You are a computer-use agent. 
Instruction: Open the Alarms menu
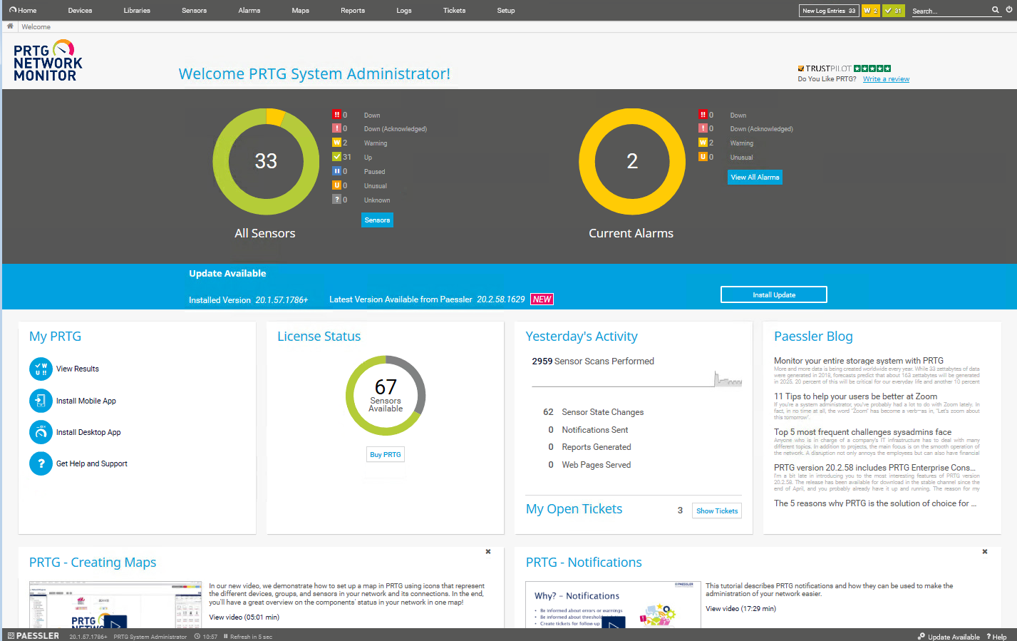(x=249, y=11)
